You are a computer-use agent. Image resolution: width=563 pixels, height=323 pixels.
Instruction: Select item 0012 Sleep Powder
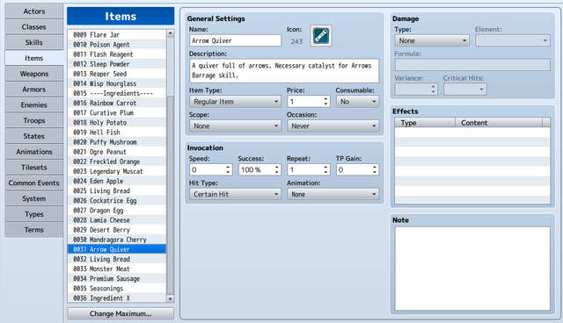point(117,64)
